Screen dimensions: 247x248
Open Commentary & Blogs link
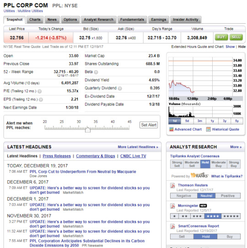[96, 156]
